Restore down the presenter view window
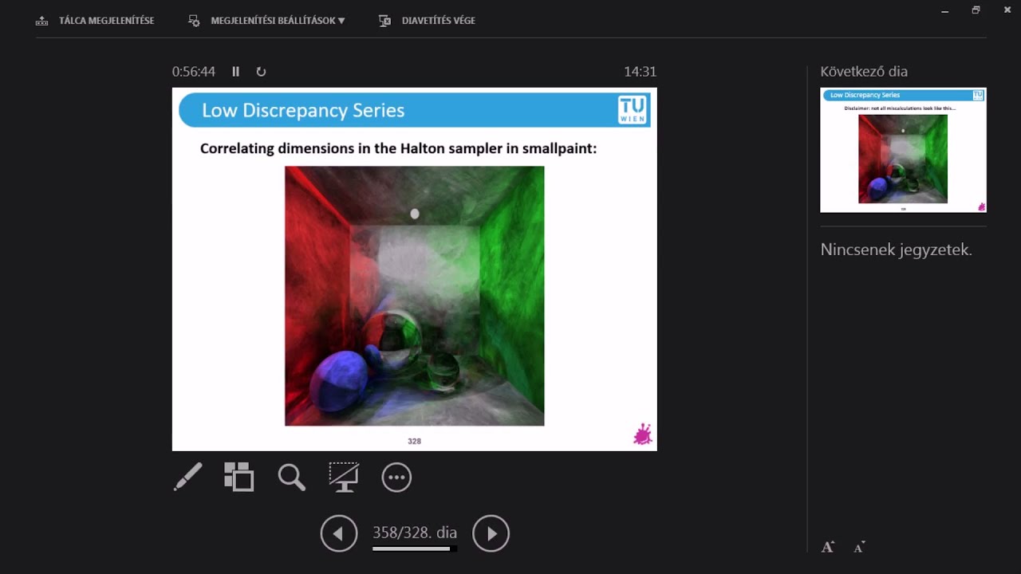Image resolution: width=1021 pixels, height=574 pixels. coord(976,10)
